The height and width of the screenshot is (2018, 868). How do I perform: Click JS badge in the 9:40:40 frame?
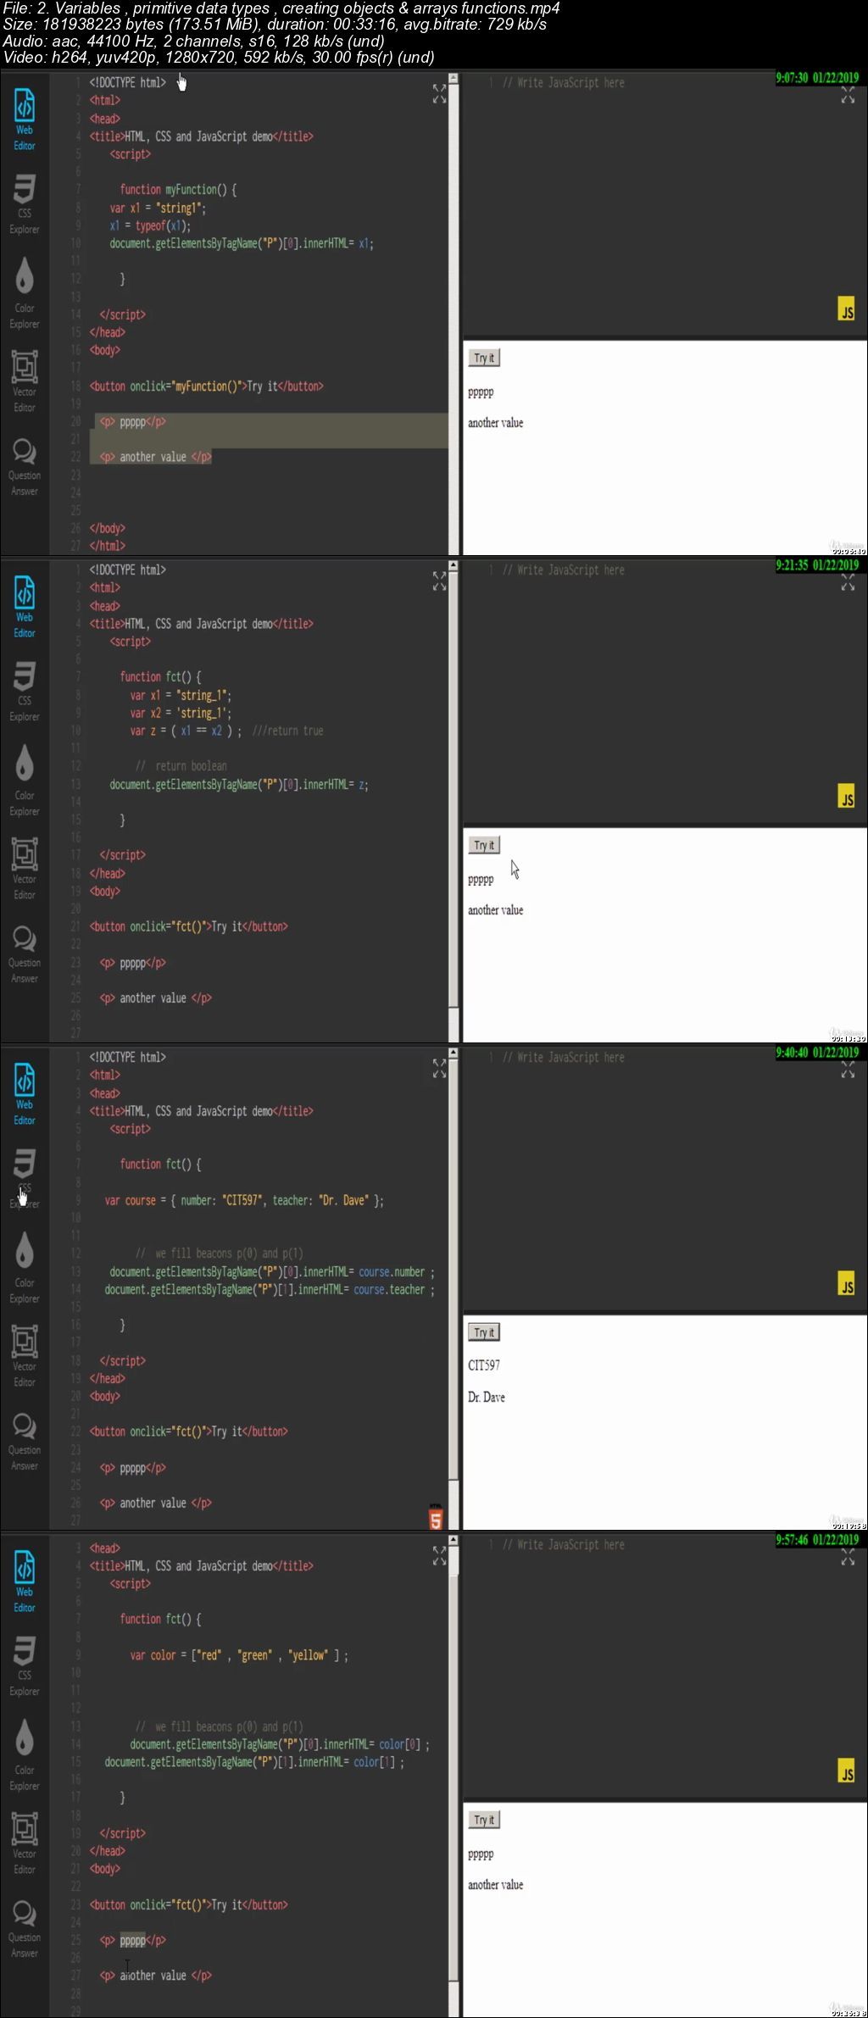[846, 1283]
